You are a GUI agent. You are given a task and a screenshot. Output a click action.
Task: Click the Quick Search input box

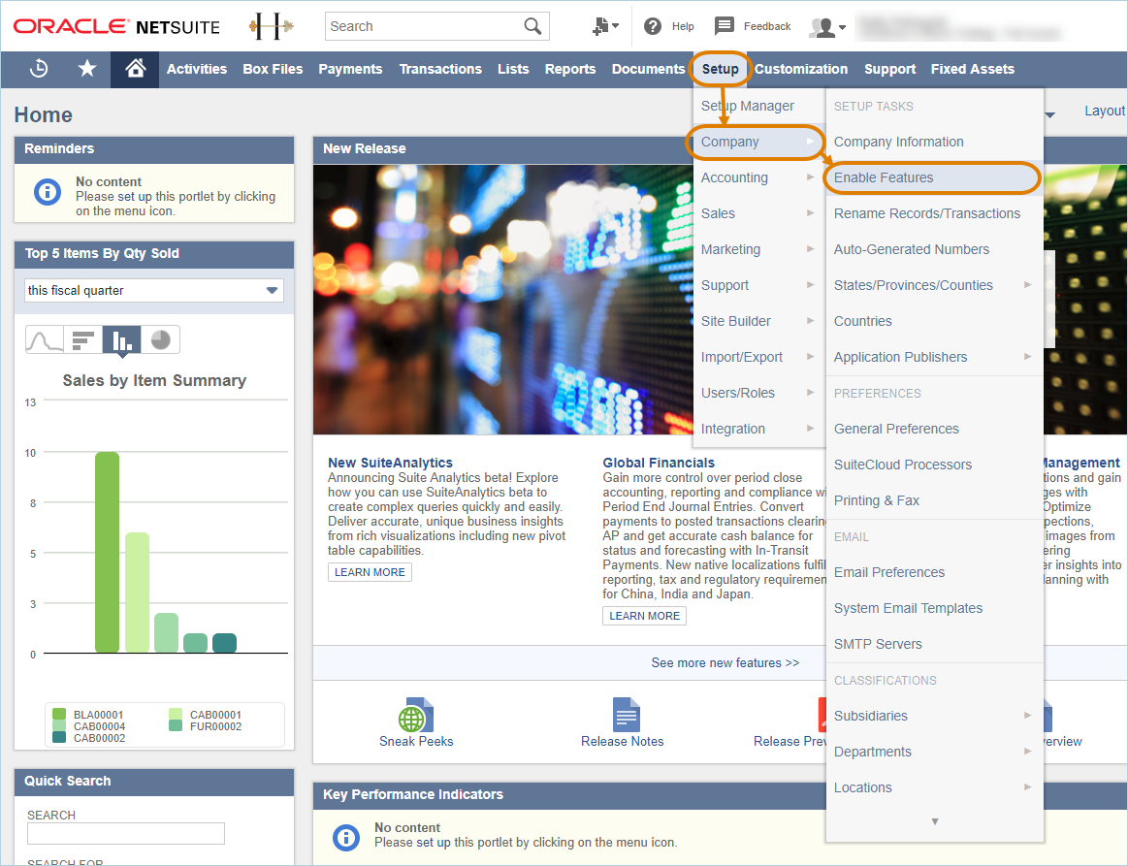(x=126, y=833)
